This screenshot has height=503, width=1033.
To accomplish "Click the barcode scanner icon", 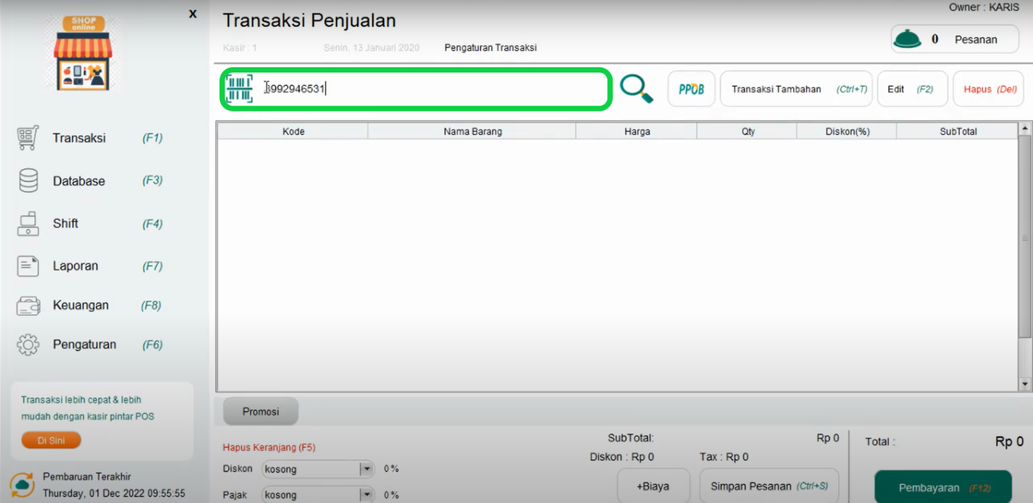I will (239, 88).
